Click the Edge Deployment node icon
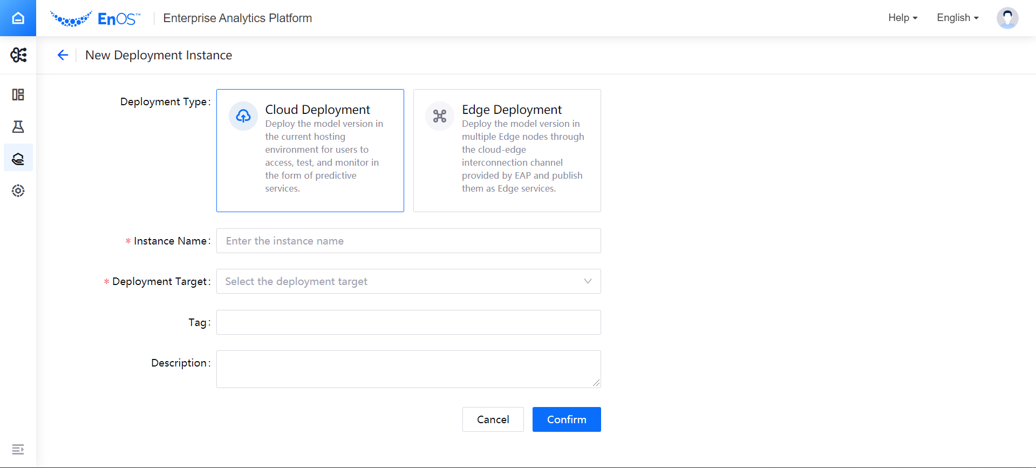 tap(440, 116)
